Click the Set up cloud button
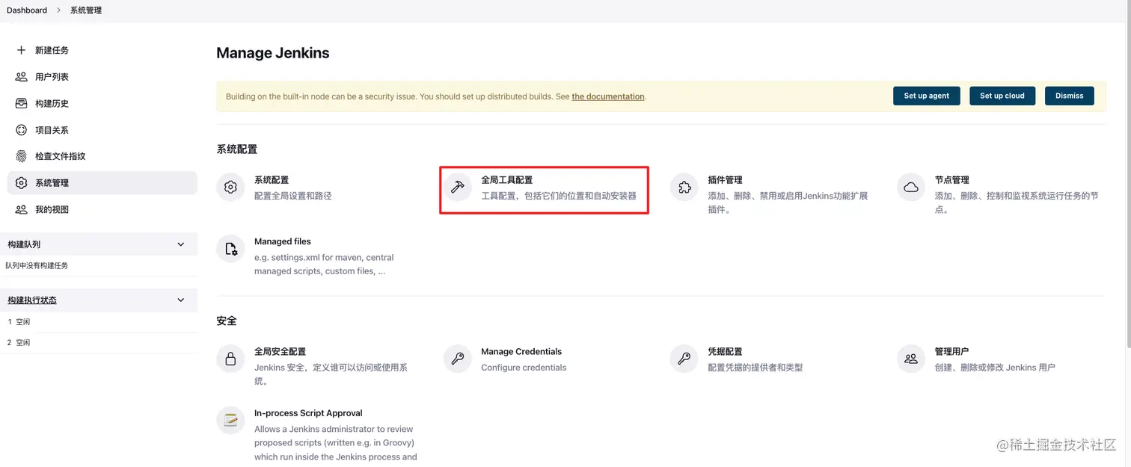1131x467 pixels. tap(1002, 96)
